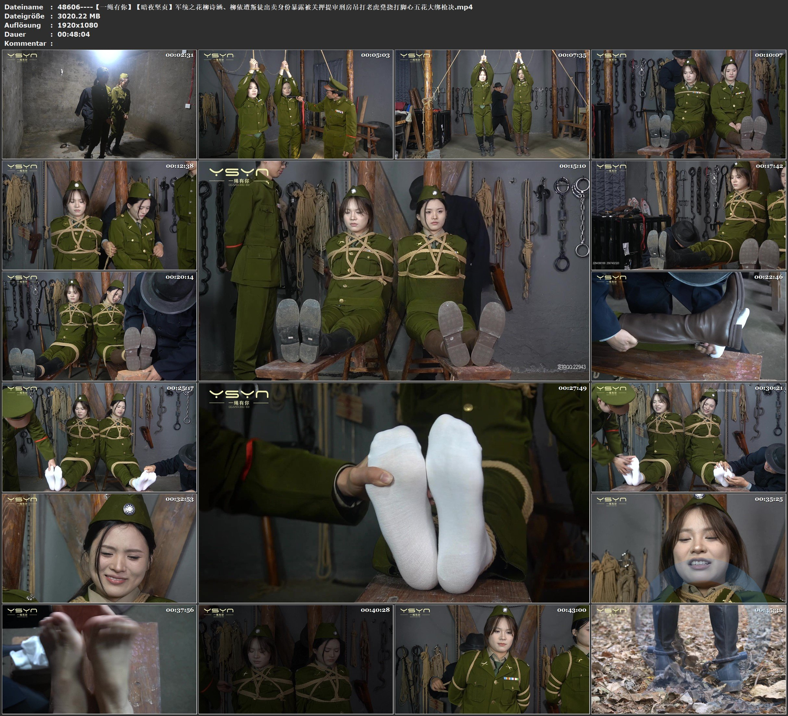Open the frame stamped 00:30:21
This screenshot has height=716, width=788.
(688, 437)
